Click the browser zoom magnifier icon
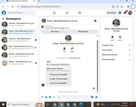Viewport: 136px width, 107px height. pyautogui.click(x=117, y=7)
